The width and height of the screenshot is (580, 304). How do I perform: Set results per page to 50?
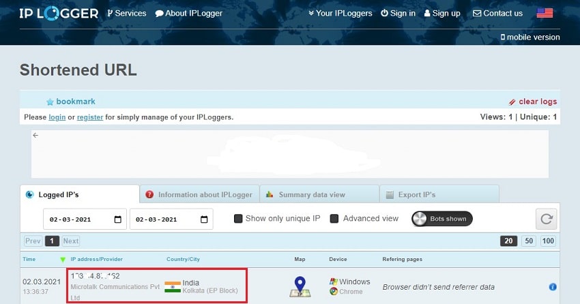(x=529, y=241)
